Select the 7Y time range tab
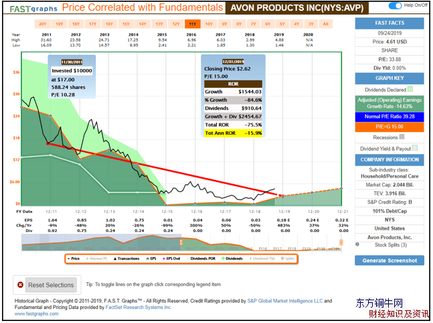The image size is (433, 323). click(x=253, y=24)
